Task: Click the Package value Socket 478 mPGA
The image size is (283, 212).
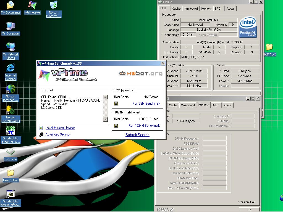Action: (209, 30)
